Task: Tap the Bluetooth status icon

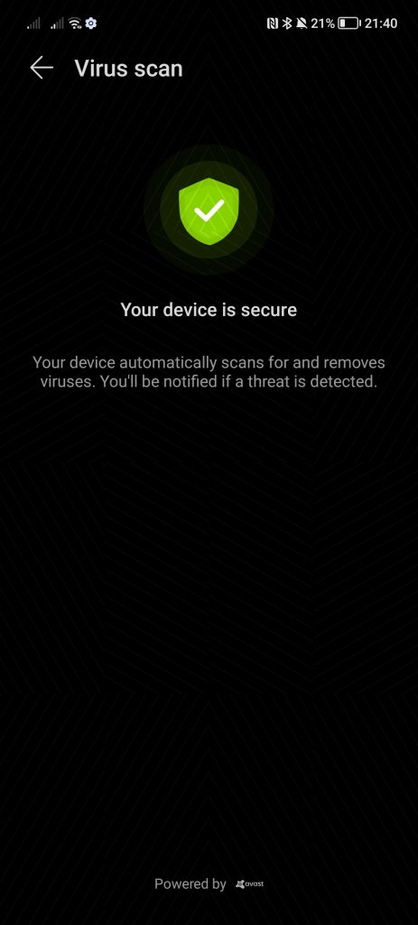Action: click(x=287, y=23)
